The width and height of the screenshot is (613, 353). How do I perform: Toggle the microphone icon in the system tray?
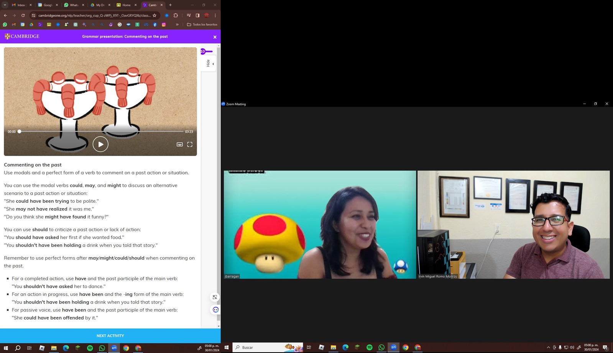coord(560,348)
